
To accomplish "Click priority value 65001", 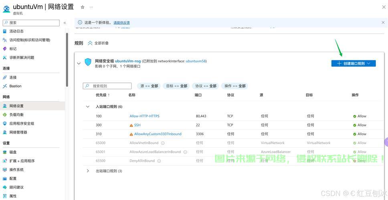I will (101, 152).
